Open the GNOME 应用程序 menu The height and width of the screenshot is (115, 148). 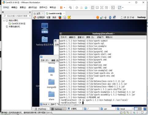pyautogui.click(x=39, y=17)
